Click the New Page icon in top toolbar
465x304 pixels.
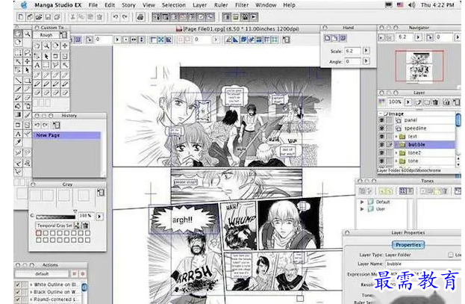point(20,17)
